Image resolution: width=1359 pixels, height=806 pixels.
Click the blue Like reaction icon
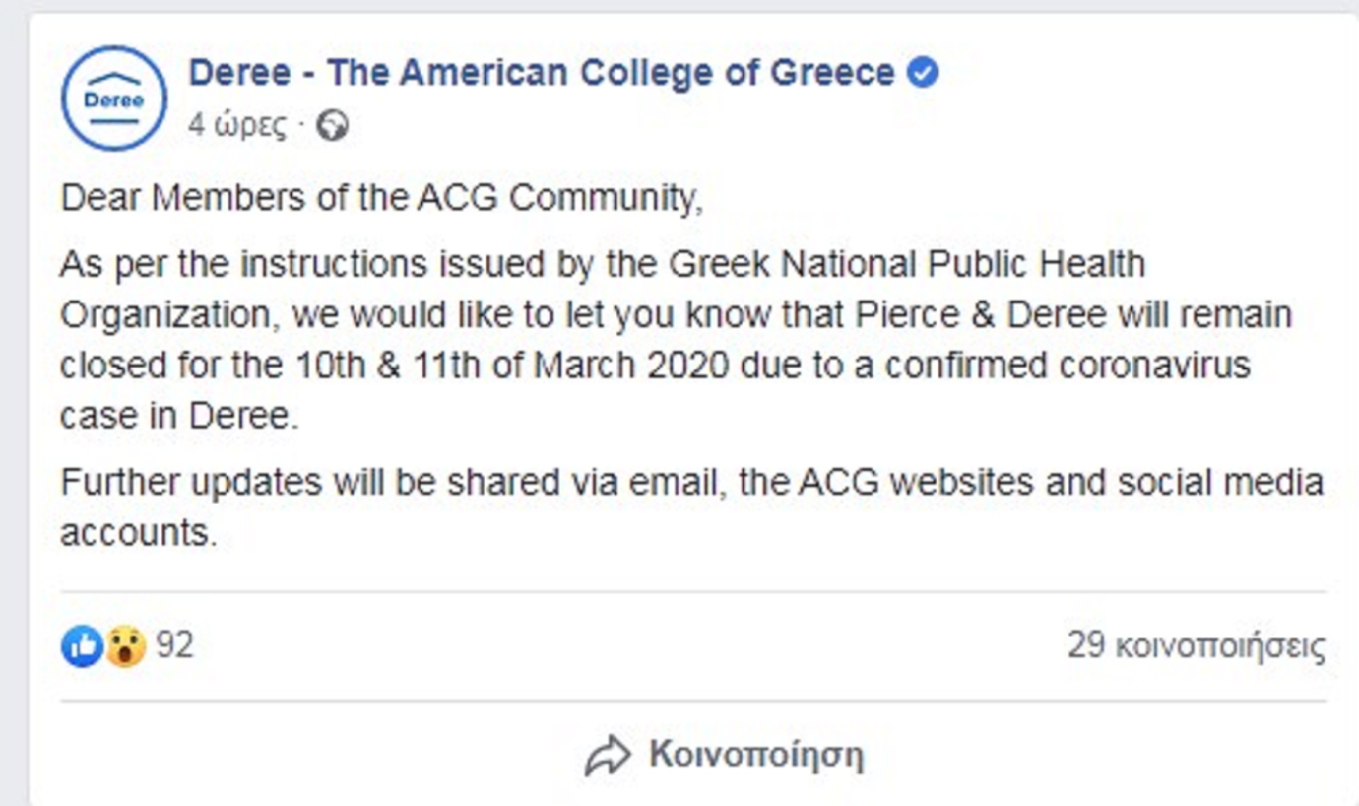(82, 646)
